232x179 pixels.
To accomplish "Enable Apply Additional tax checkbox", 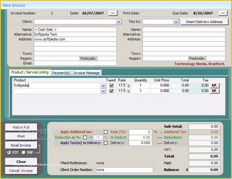I will point(106,132).
